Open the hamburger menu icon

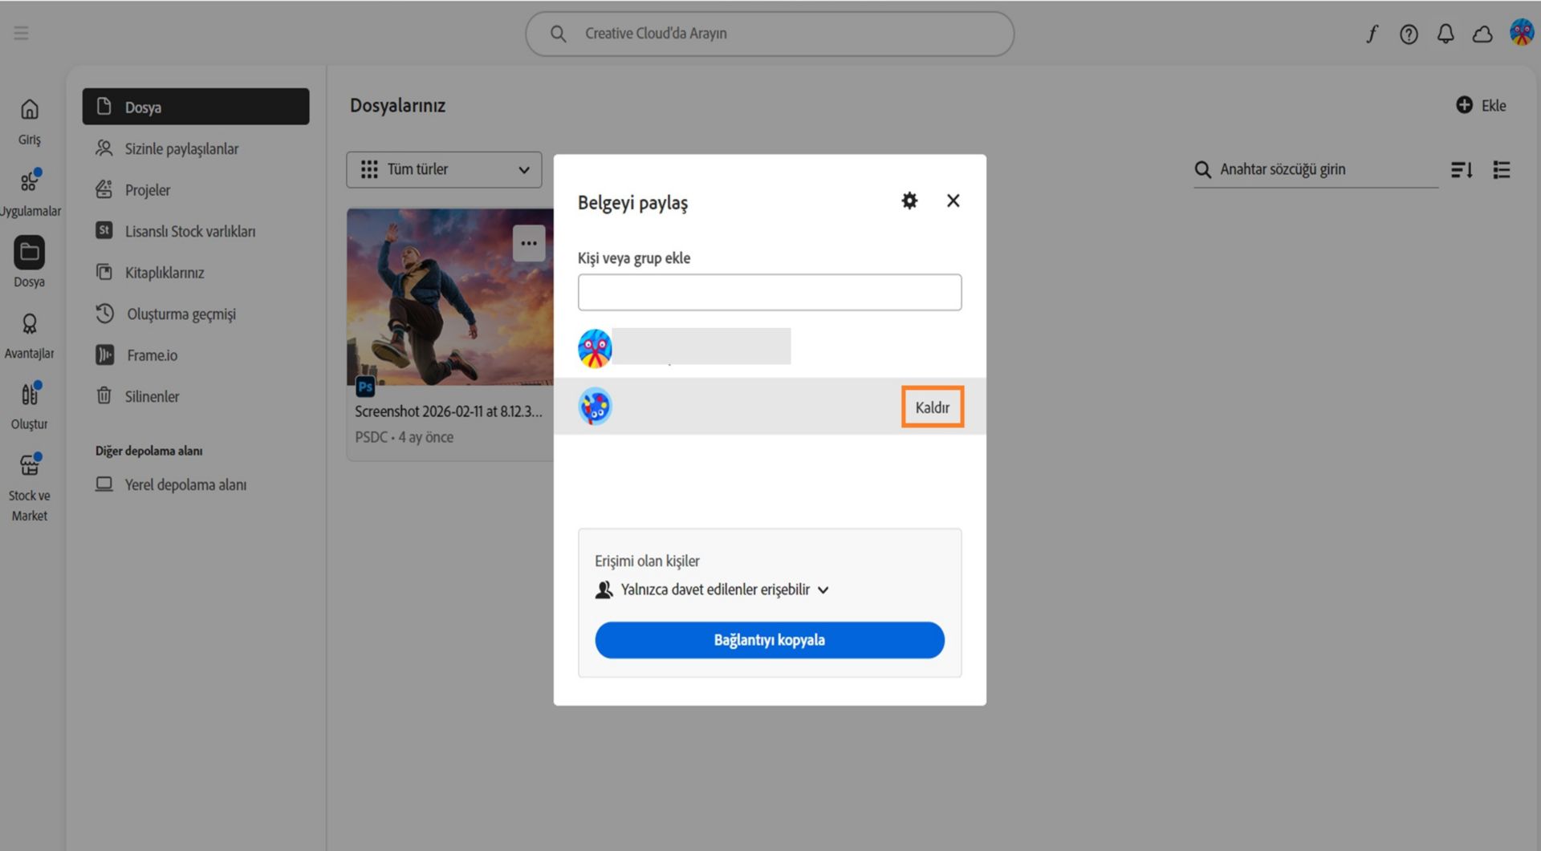pos(22,33)
